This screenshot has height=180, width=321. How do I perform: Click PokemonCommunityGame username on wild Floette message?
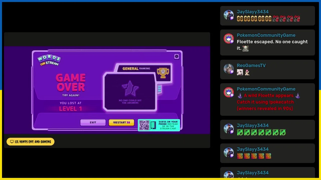[266, 89]
